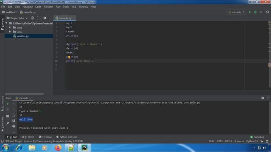Viewport: 271px width, 152px height.
Task: Click the Run tool window button
Action: point(12,137)
